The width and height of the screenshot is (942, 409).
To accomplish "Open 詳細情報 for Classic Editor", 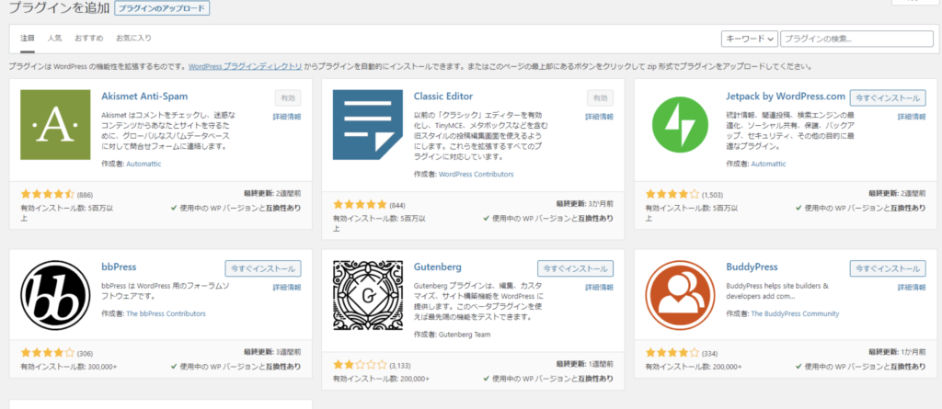I will pos(600,117).
